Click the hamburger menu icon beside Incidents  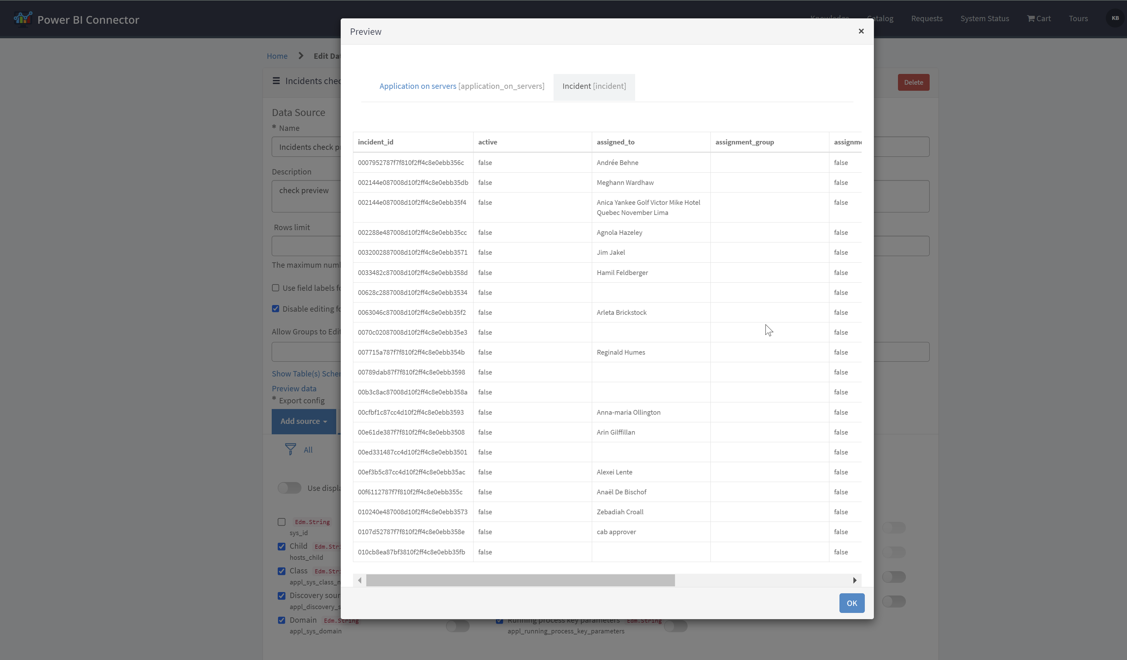coord(276,81)
